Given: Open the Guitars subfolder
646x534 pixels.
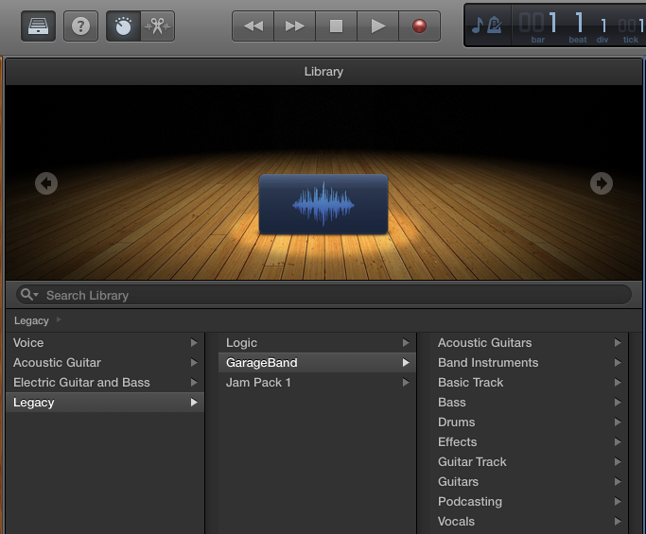Looking at the screenshot, I should pos(529,481).
